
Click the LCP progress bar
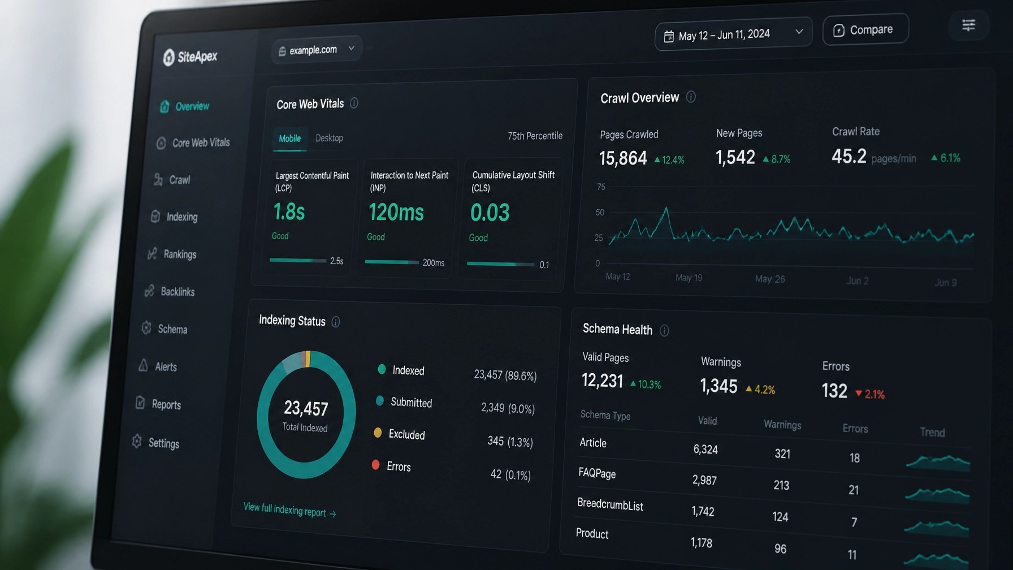pos(298,260)
